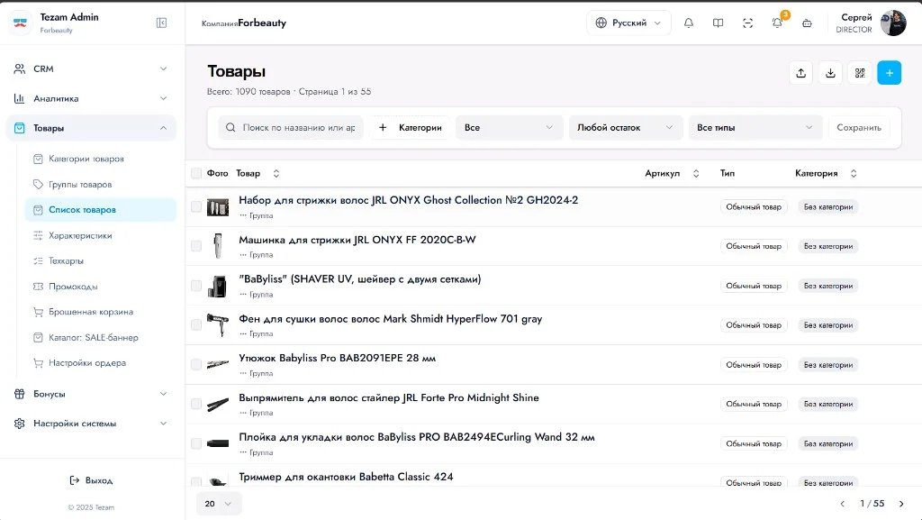Viewport: 922px width, 520px height.
Task: Add a new product with blue plus
Action: point(889,73)
